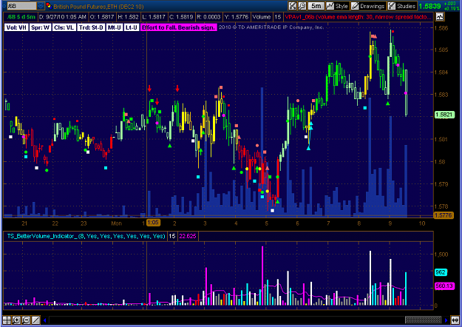Click the D: 9/27/10 1:05 AM date

[x=63, y=17]
